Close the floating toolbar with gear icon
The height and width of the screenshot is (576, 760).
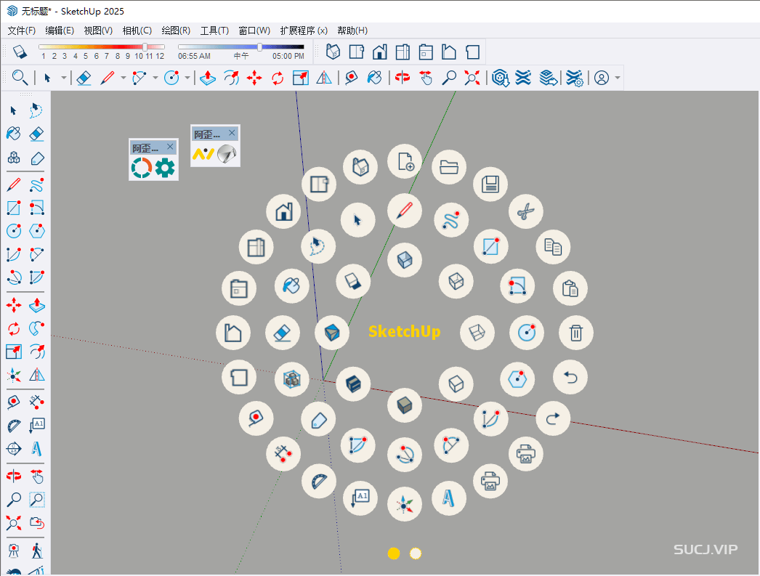(170, 147)
